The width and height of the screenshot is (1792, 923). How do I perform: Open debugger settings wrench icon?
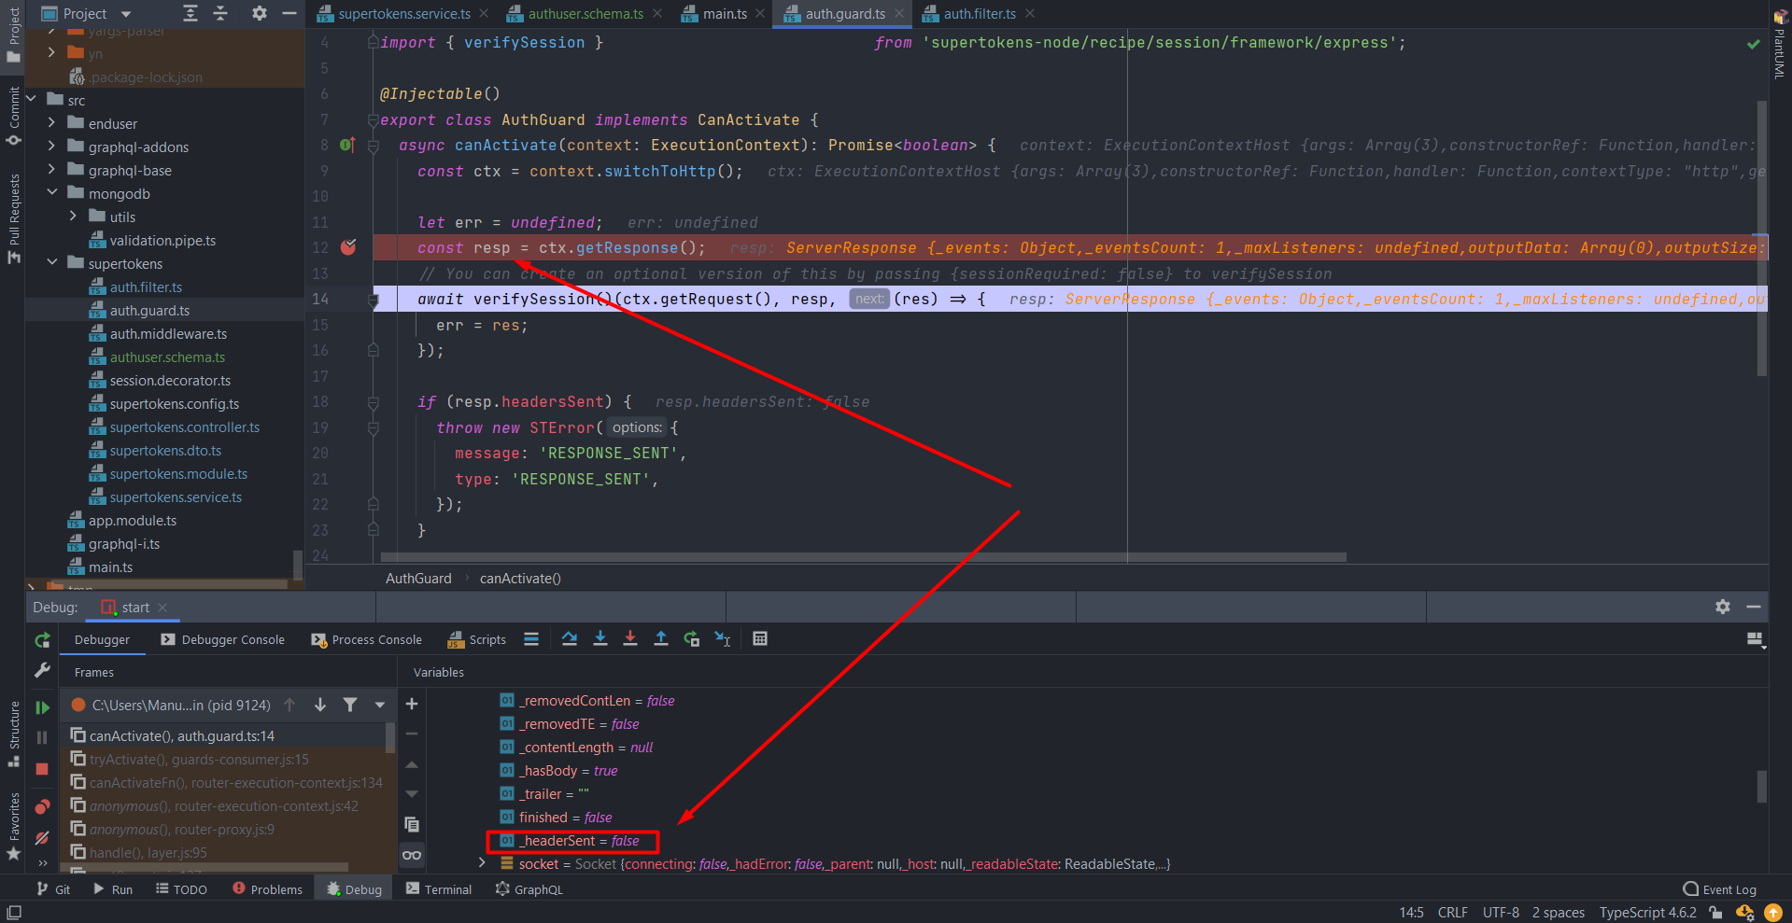(x=42, y=670)
